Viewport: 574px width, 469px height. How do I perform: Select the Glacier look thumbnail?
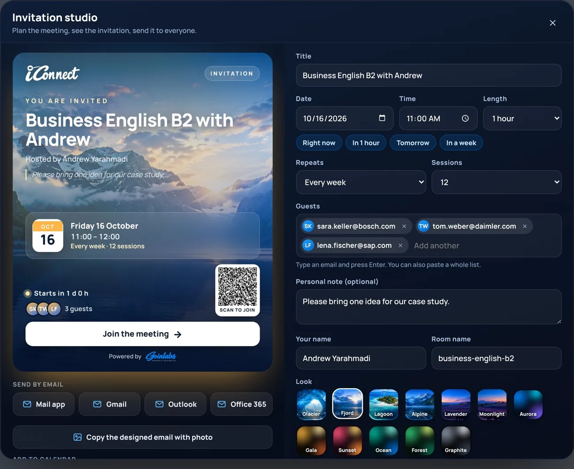pyautogui.click(x=311, y=404)
